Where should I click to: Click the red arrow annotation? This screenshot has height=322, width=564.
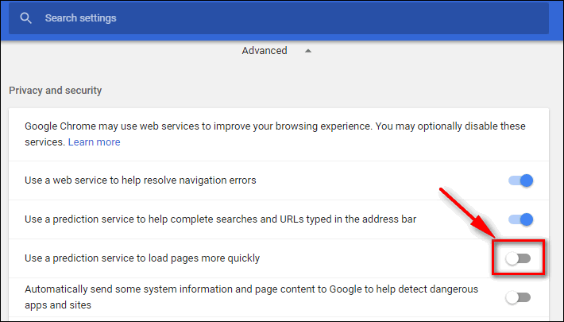pyautogui.click(x=468, y=212)
